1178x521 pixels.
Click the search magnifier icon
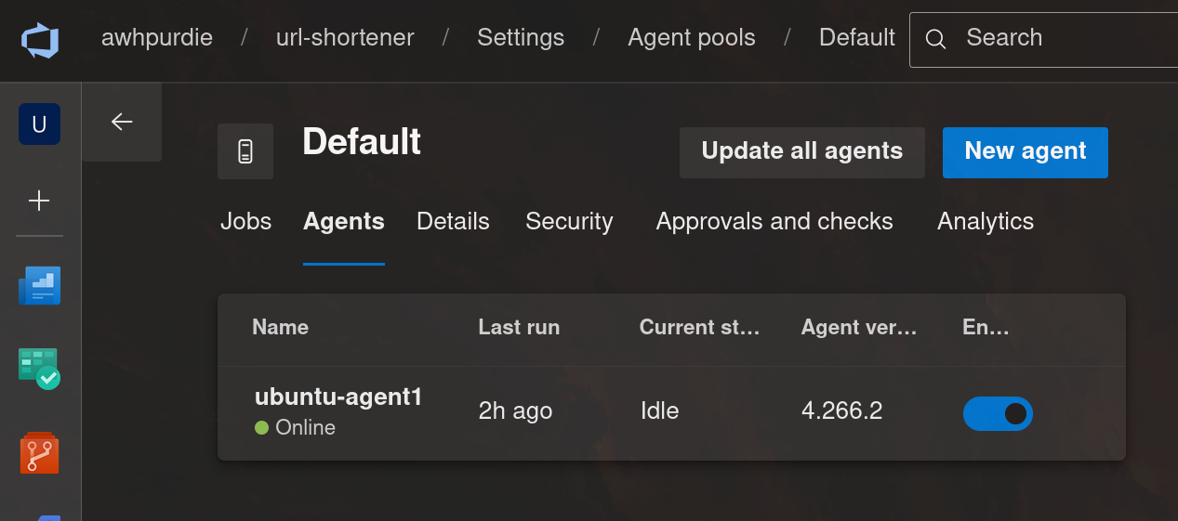pos(936,39)
